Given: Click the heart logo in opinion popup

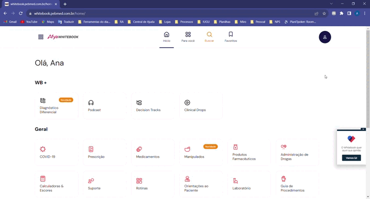Looking at the screenshot, I should pyautogui.click(x=351, y=139).
